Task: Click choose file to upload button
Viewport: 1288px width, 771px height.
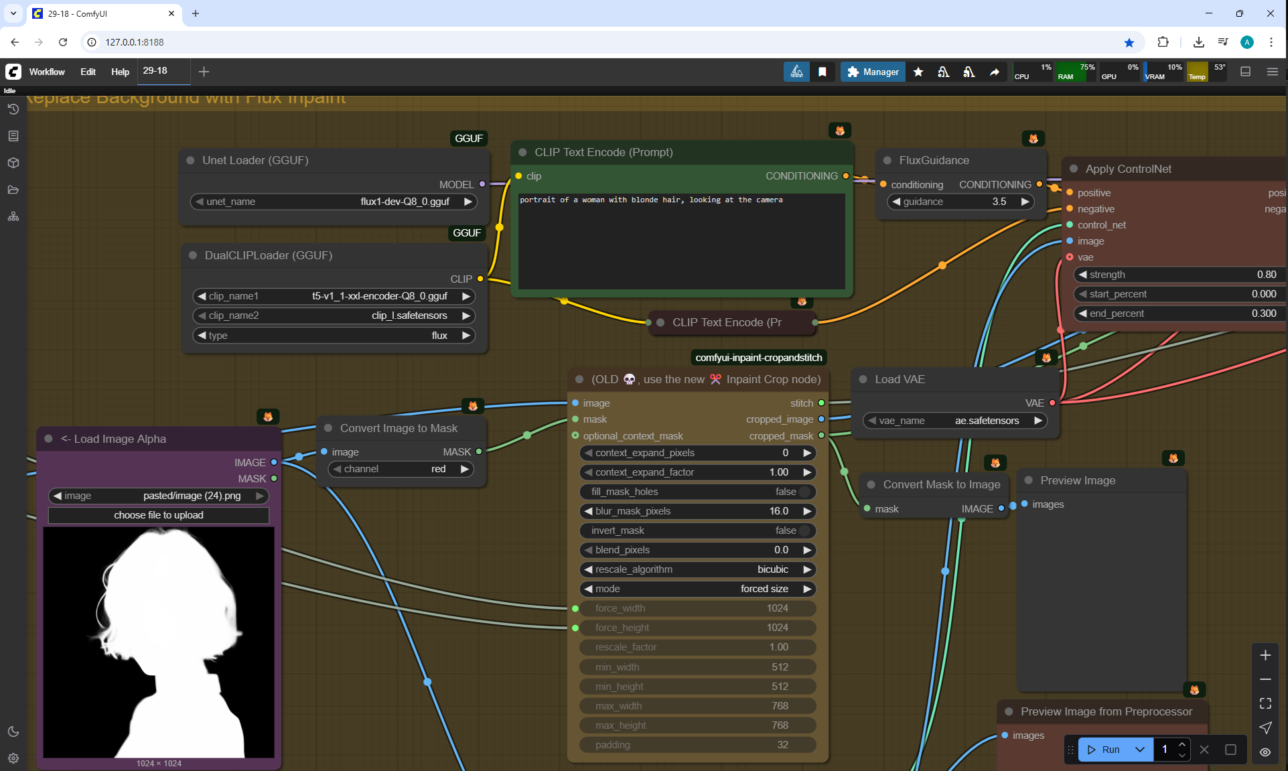Action: pos(159,515)
